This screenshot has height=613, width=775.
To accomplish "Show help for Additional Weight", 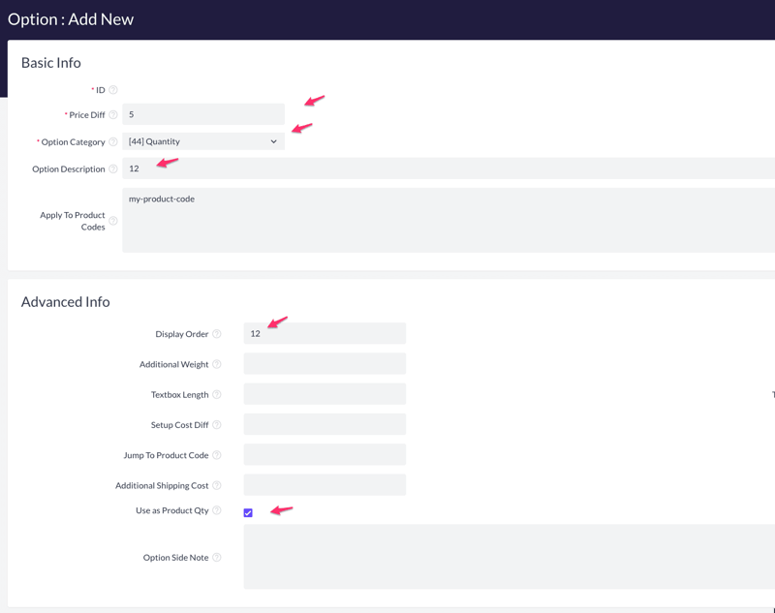I will (x=217, y=365).
